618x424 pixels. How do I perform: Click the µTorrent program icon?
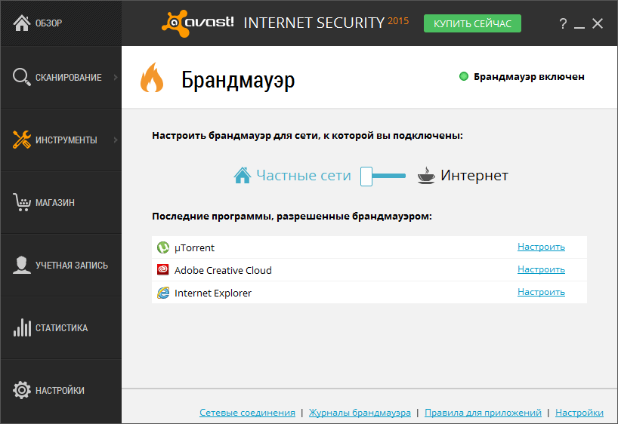click(162, 247)
